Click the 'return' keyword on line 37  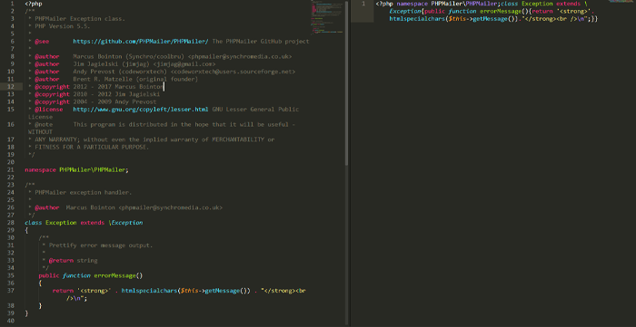[x=63, y=291]
